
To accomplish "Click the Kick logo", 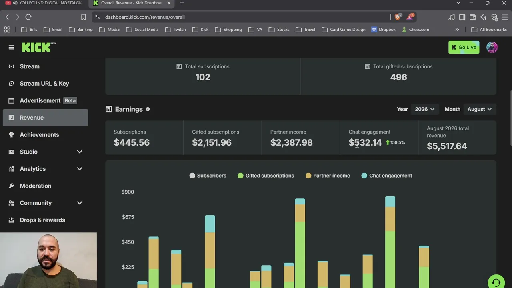I will (39, 47).
